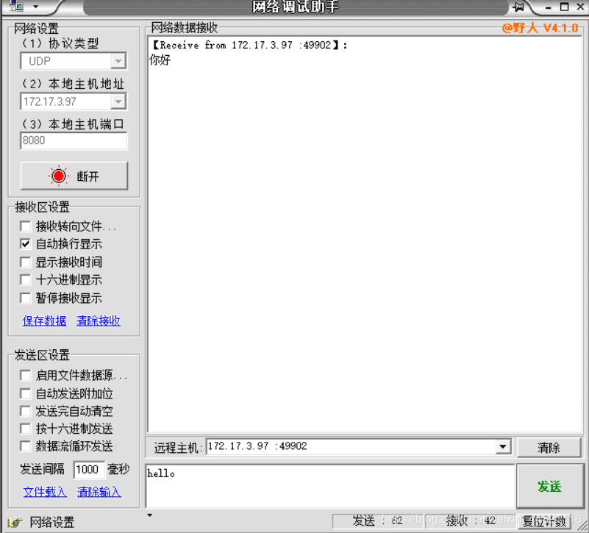Open the local host address dropdown
Viewport: 589px width, 533px height.
coord(118,101)
